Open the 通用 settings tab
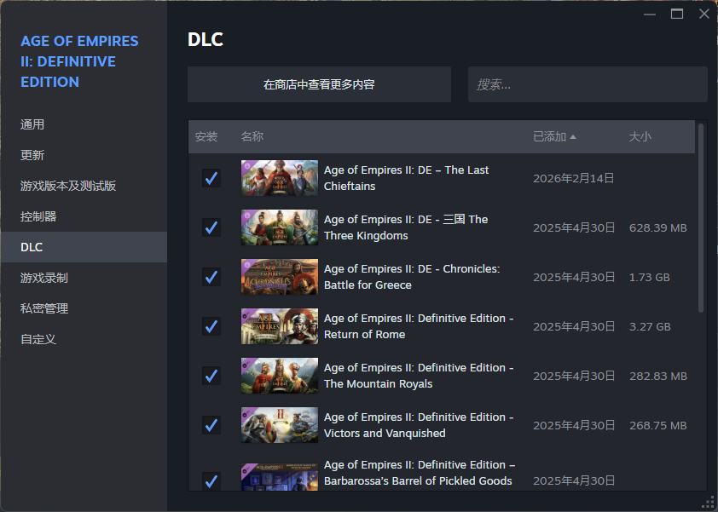The height and width of the screenshot is (512, 718). pos(32,124)
